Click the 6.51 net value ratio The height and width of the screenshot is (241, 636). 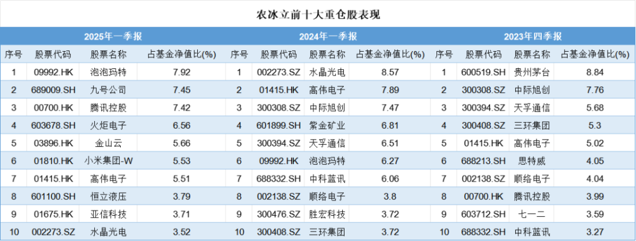pos(390,143)
